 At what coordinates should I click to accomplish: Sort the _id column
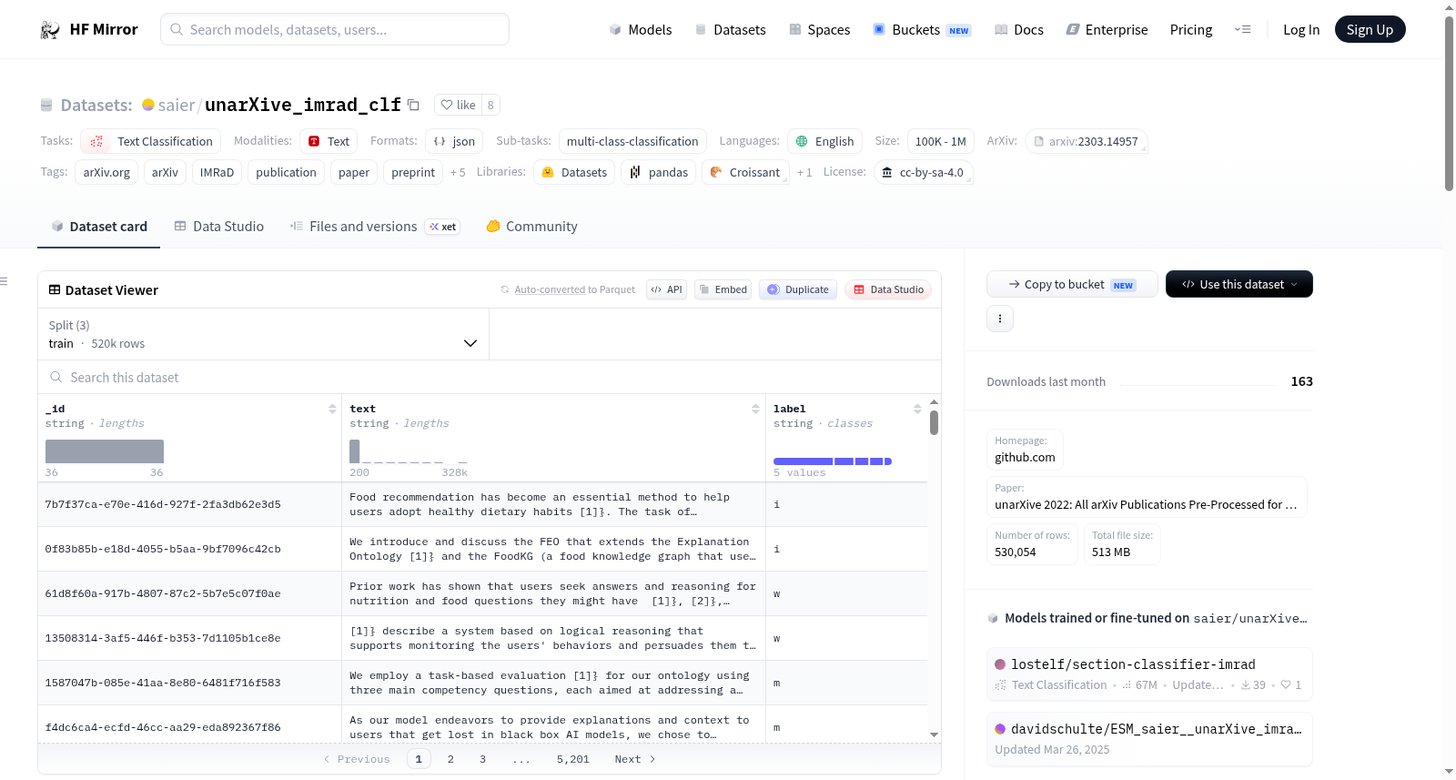[332, 409]
